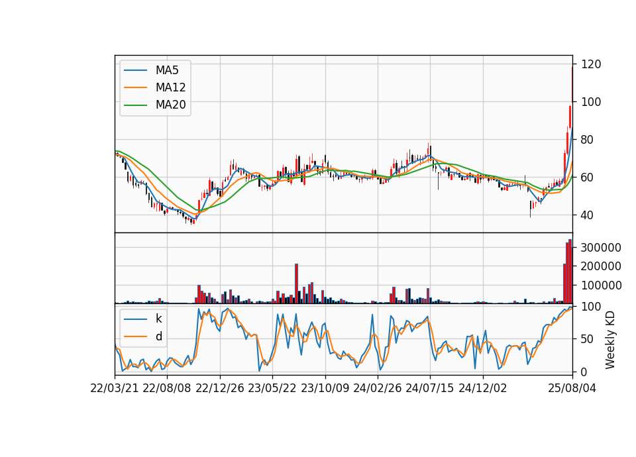Click the tallest volume bar at far right

tap(570, 272)
